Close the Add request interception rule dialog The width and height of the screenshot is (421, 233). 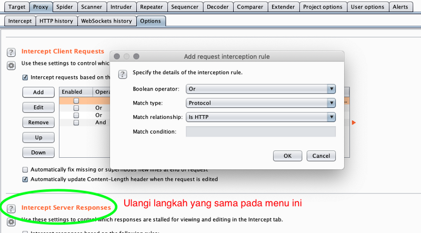click(117, 56)
